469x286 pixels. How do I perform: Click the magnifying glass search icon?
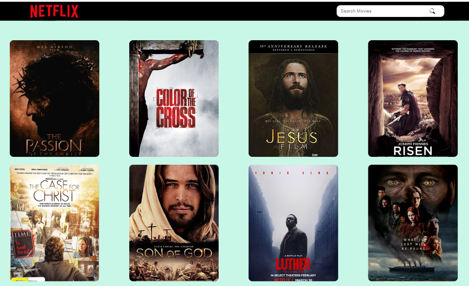point(432,11)
